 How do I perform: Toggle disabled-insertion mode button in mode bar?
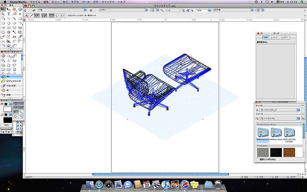tap(26, 16)
